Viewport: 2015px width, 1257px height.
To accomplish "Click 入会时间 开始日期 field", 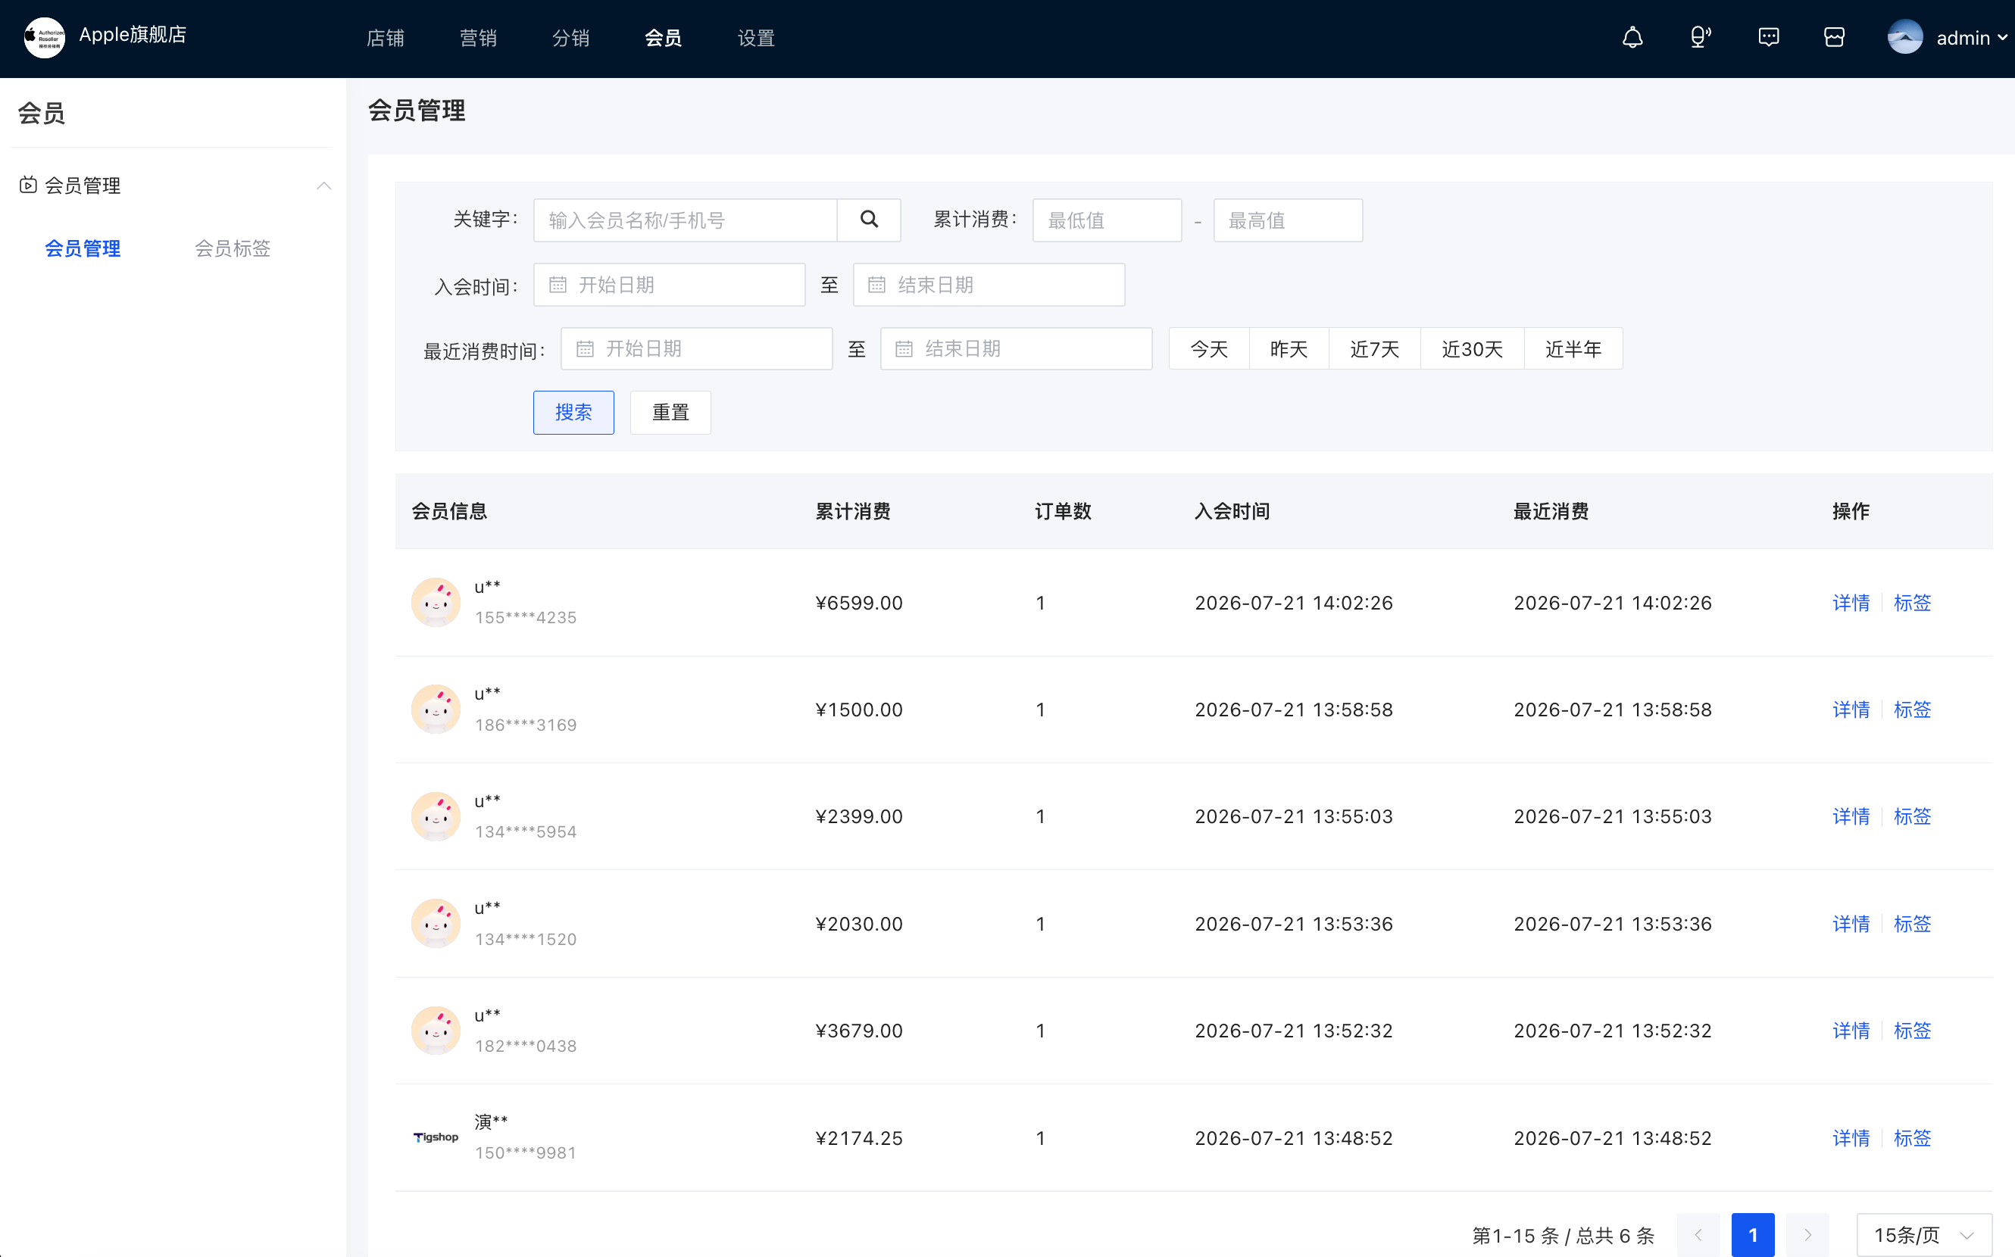I will [670, 285].
